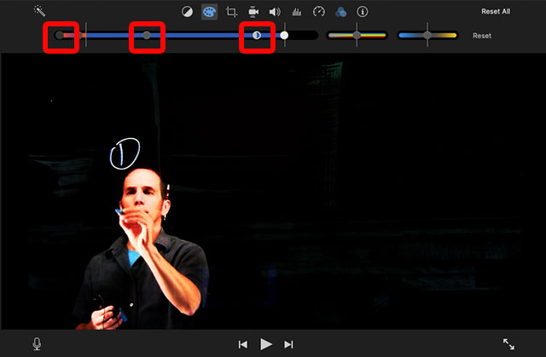This screenshot has width=546, height=357.
Task: Click the Reset button beside sliders
Action: coord(482,36)
